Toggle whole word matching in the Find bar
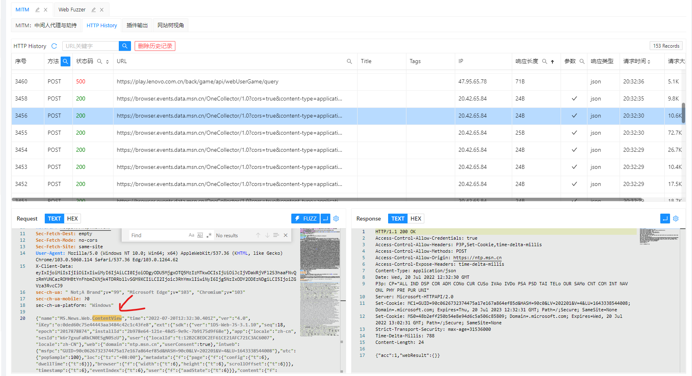The height and width of the screenshot is (376, 692). [200, 235]
